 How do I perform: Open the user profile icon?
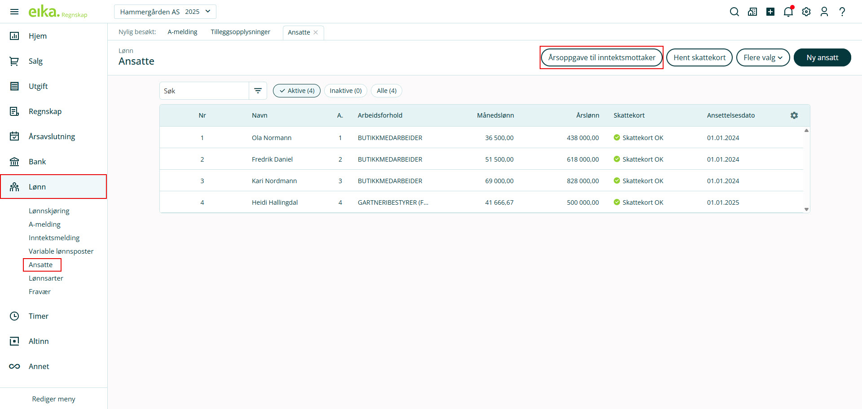coord(824,12)
